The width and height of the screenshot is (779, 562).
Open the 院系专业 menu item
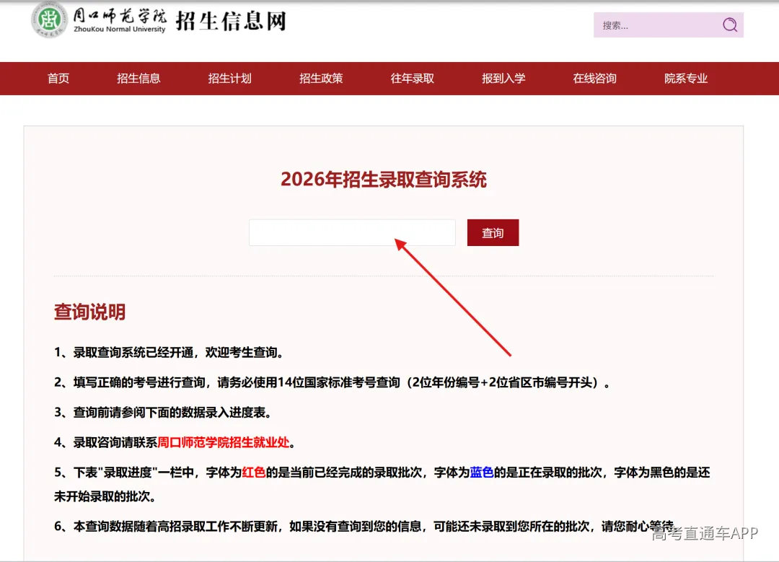(686, 79)
